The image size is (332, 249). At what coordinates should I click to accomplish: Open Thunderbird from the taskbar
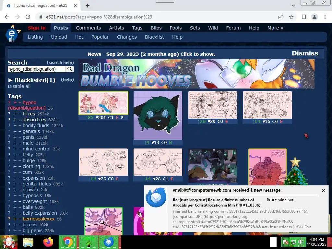[108, 242]
